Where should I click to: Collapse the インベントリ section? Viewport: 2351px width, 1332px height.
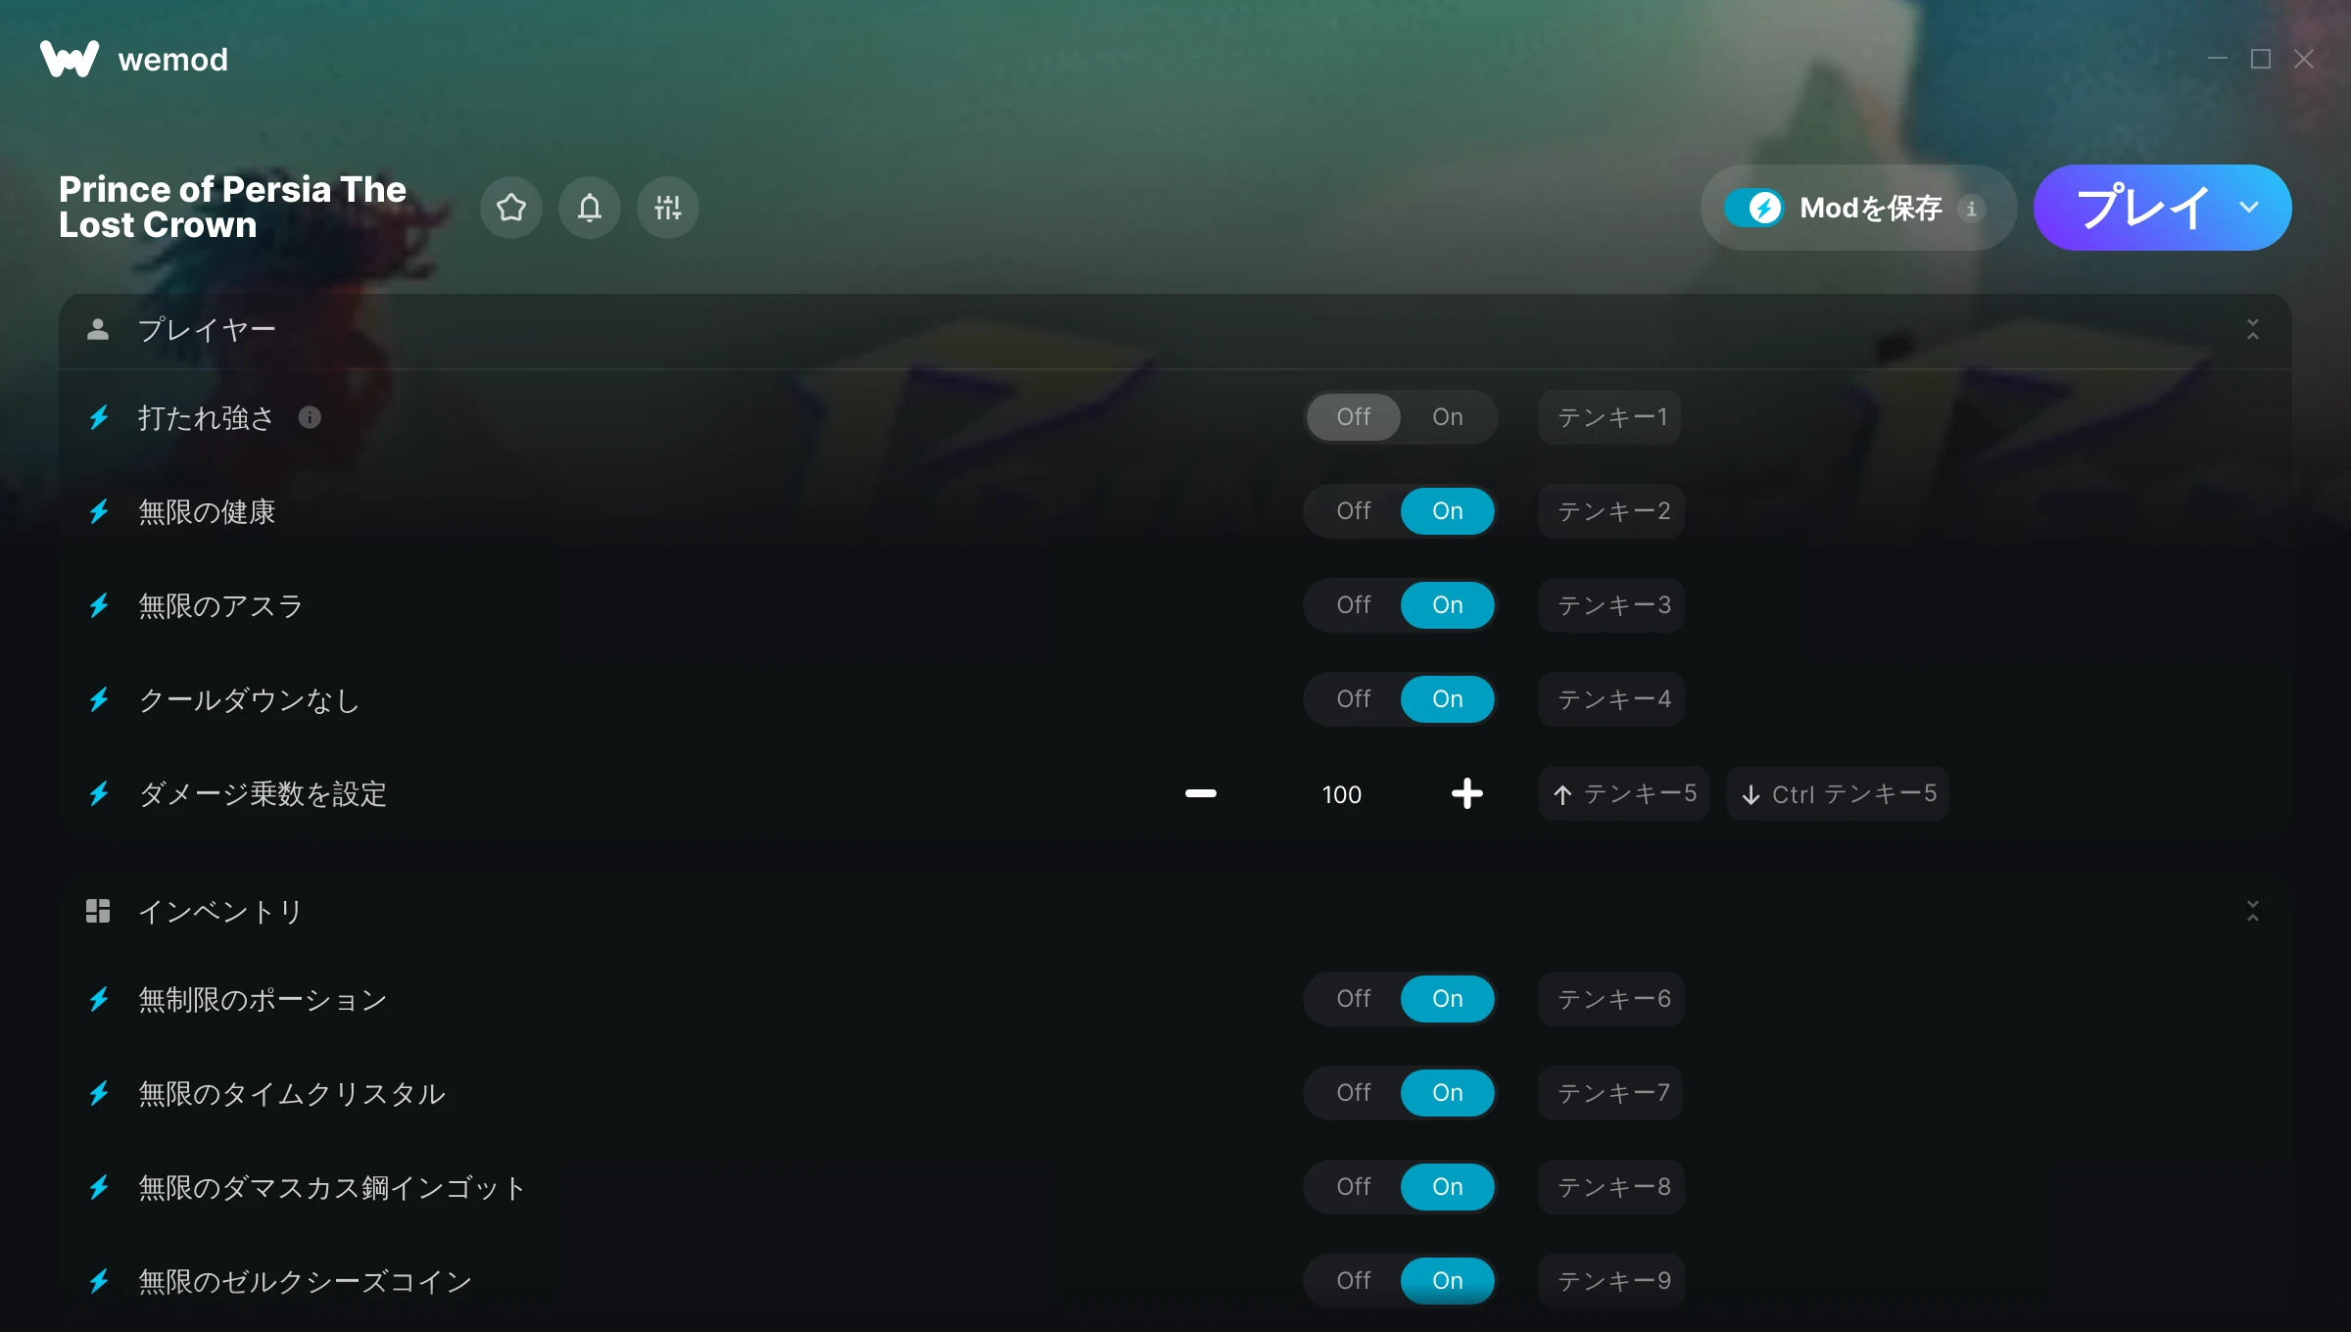click(x=2253, y=911)
